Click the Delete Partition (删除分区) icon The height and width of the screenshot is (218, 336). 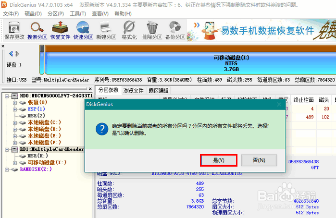pyautogui.click(x=152, y=30)
